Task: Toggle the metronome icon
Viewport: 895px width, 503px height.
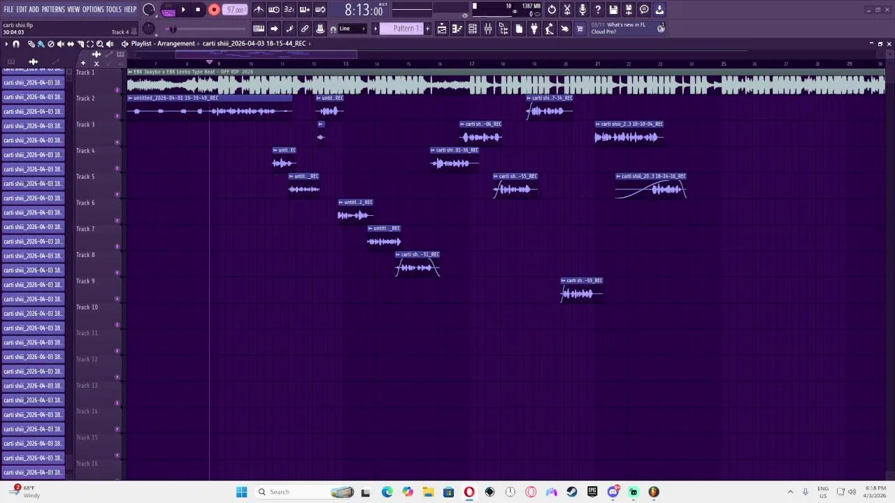Action: coord(259,10)
